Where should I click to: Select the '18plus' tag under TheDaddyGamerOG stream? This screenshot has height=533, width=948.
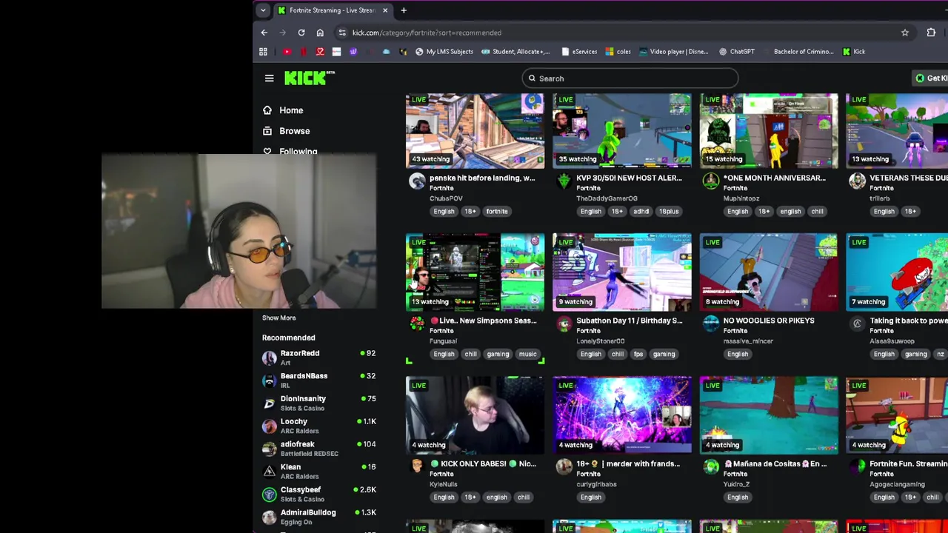[x=669, y=212]
